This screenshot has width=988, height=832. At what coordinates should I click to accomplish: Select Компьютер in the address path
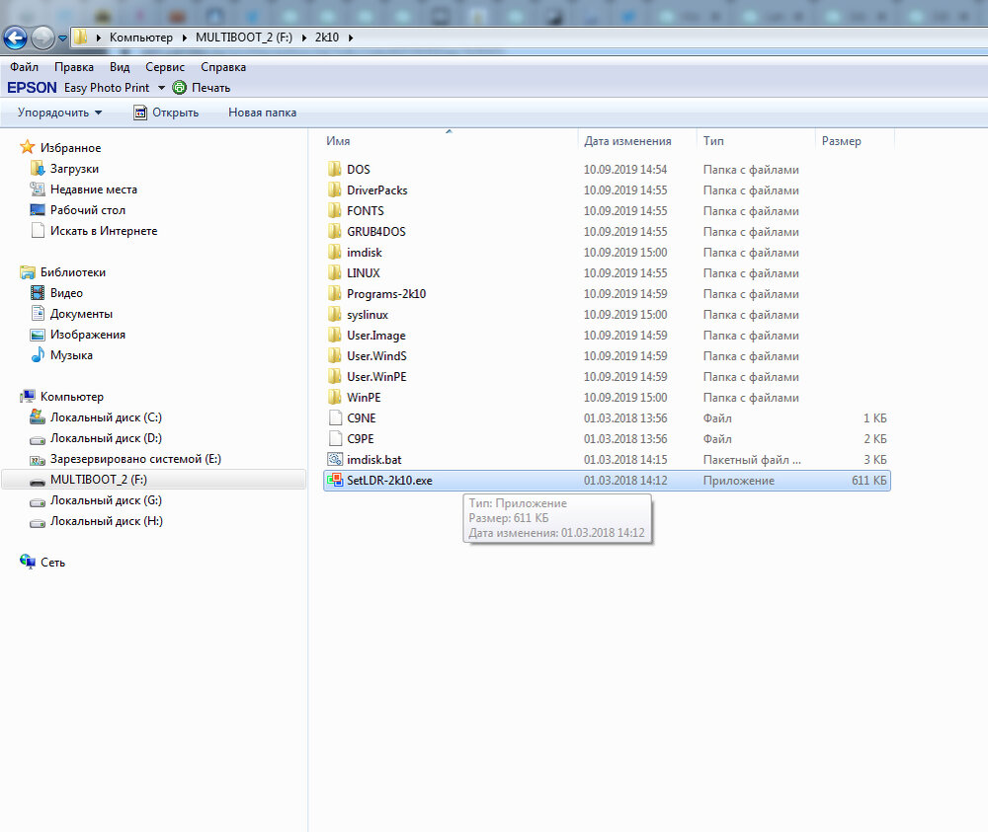(141, 38)
